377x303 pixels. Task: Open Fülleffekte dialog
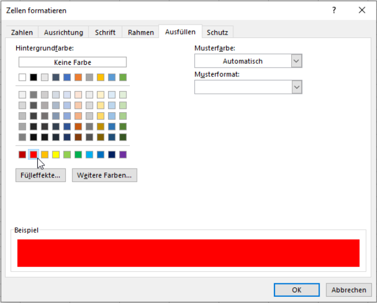41,175
